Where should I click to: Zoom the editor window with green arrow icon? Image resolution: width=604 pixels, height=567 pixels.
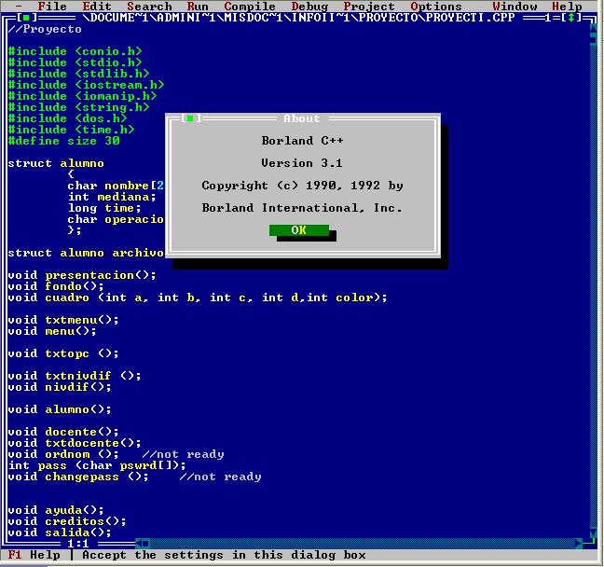571,18
